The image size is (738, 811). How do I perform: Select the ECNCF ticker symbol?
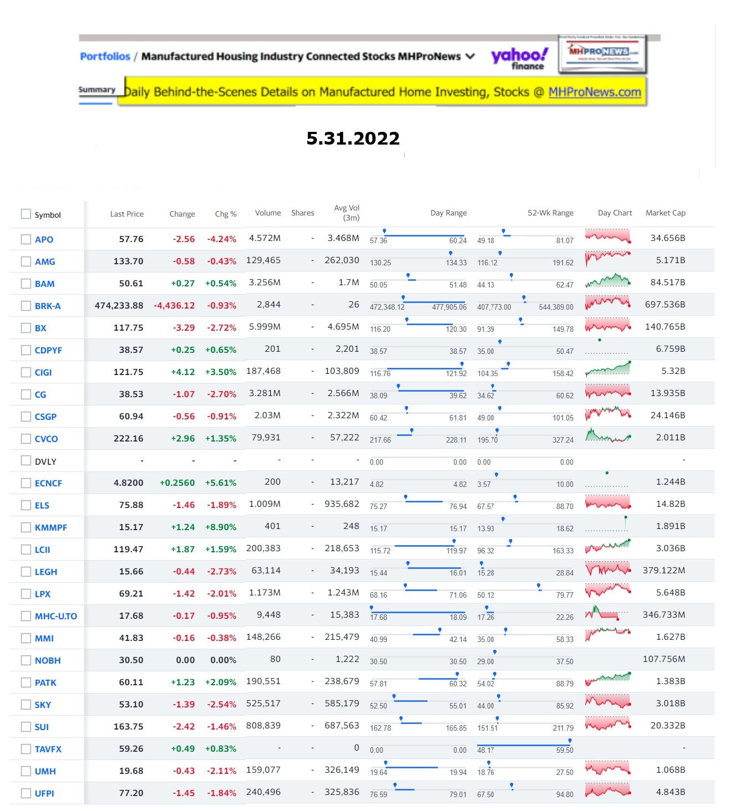click(48, 483)
